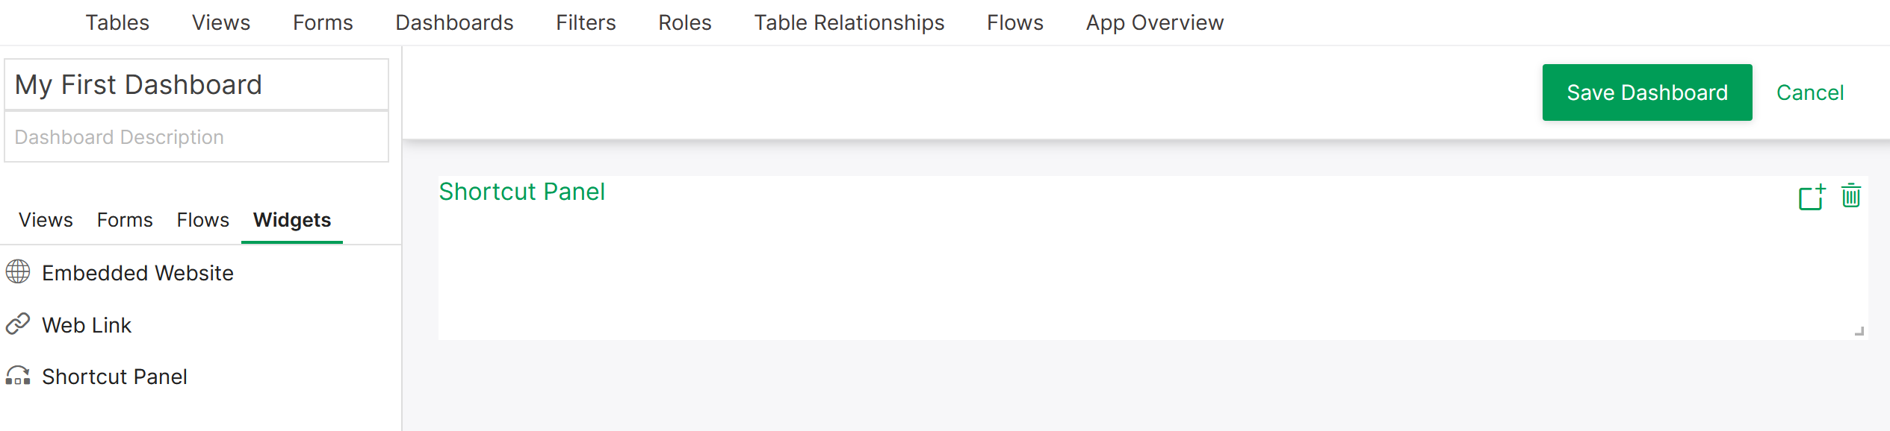Click the Dashboard Description field
The height and width of the screenshot is (431, 1890).
(196, 136)
